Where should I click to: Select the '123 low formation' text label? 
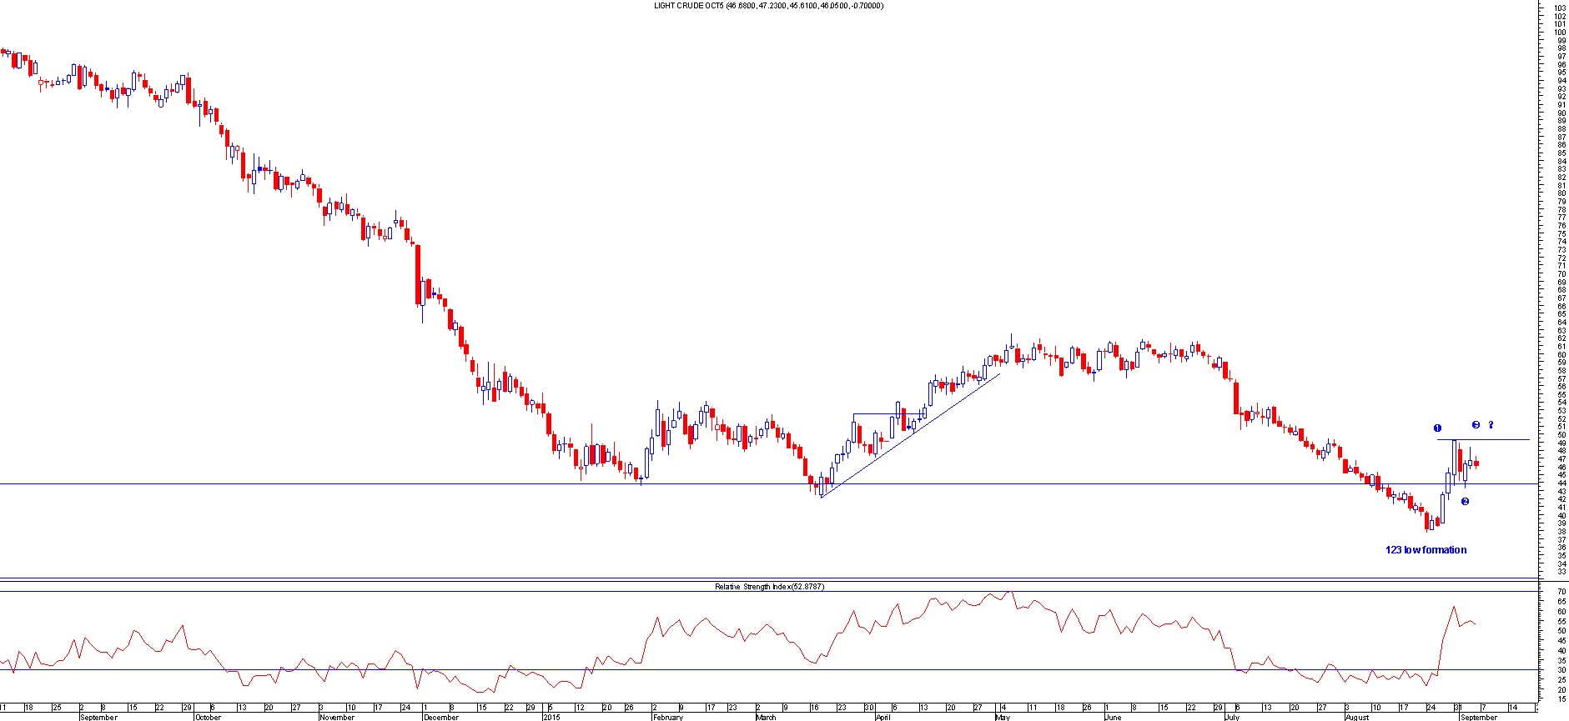pyautogui.click(x=1426, y=550)
